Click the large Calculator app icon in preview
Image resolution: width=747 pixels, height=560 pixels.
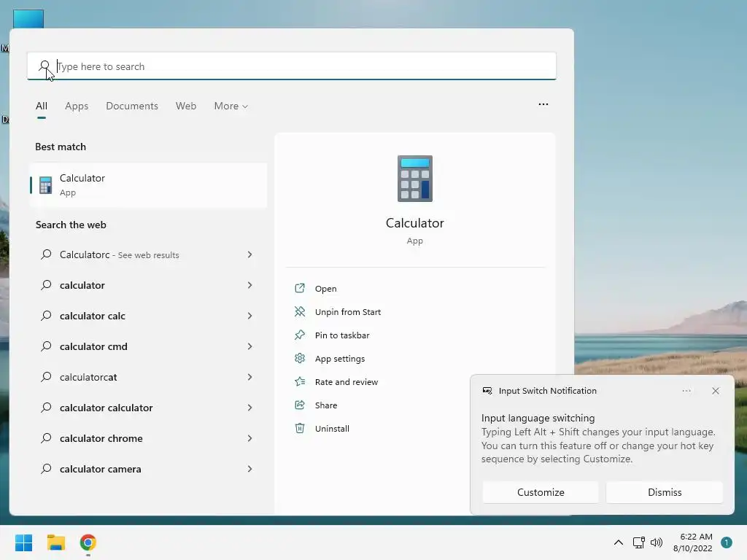(415, 179)
